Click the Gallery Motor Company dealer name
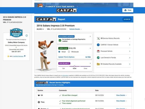 [16, 42]
